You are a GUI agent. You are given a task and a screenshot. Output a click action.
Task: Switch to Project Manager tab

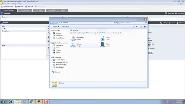pyautogui.click(x=9, y=10)
